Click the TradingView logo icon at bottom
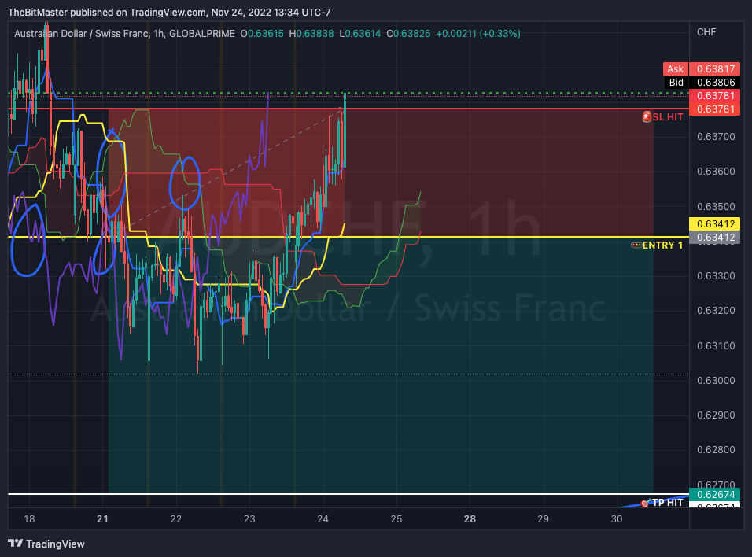The height and width of the screenshot is (557, 752). click(16, 543)
